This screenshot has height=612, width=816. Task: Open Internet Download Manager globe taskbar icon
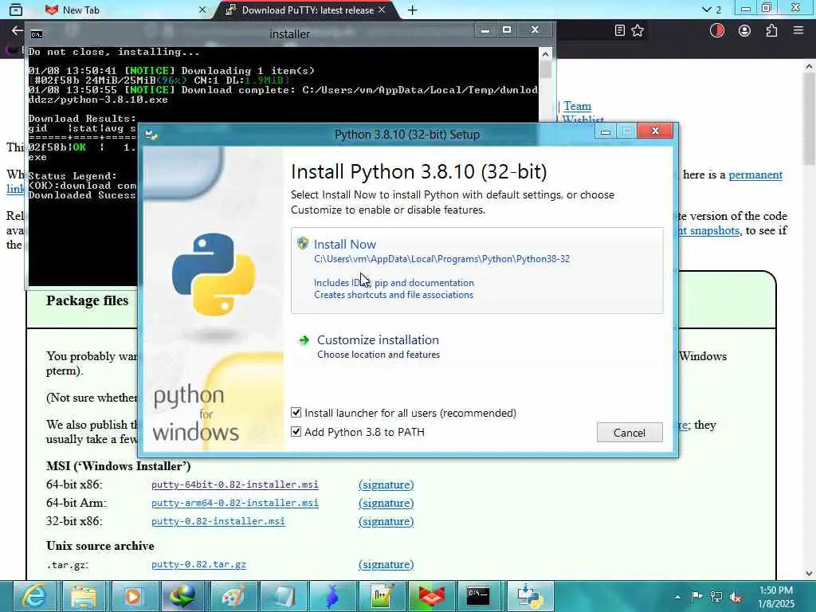click(182, 596)
